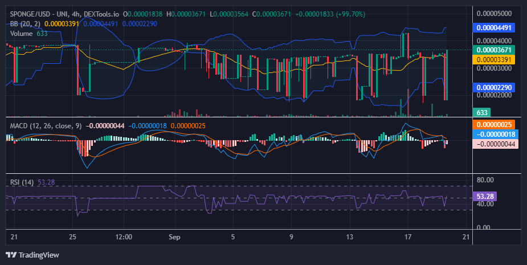The height and width of the screenshot is (265, 527).
Task: Click the blue −0.00000018 MACD axis tag
Action: pyautogui.click(x=496, y=134)
